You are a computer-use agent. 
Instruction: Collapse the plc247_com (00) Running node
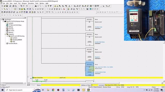tap(7, 36)
